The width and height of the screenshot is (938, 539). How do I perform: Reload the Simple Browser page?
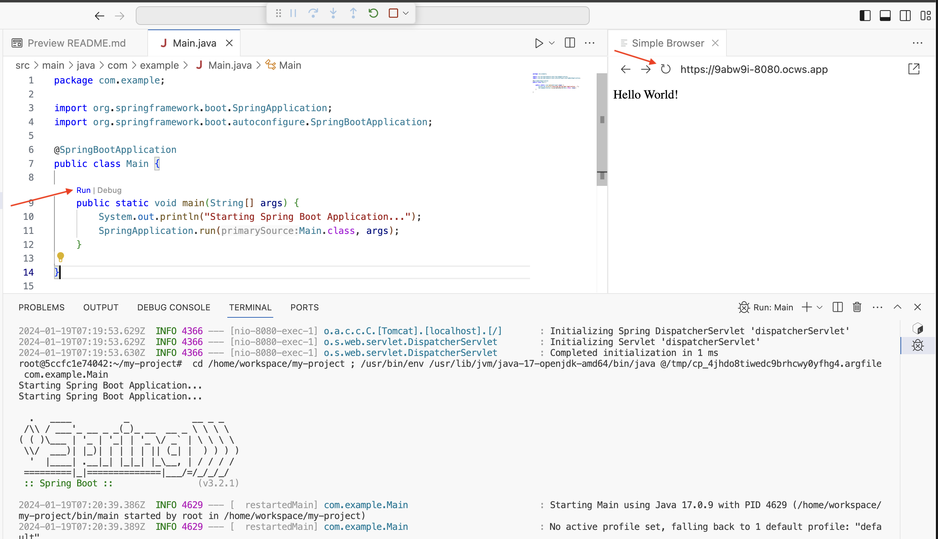[x=665, y=69]
